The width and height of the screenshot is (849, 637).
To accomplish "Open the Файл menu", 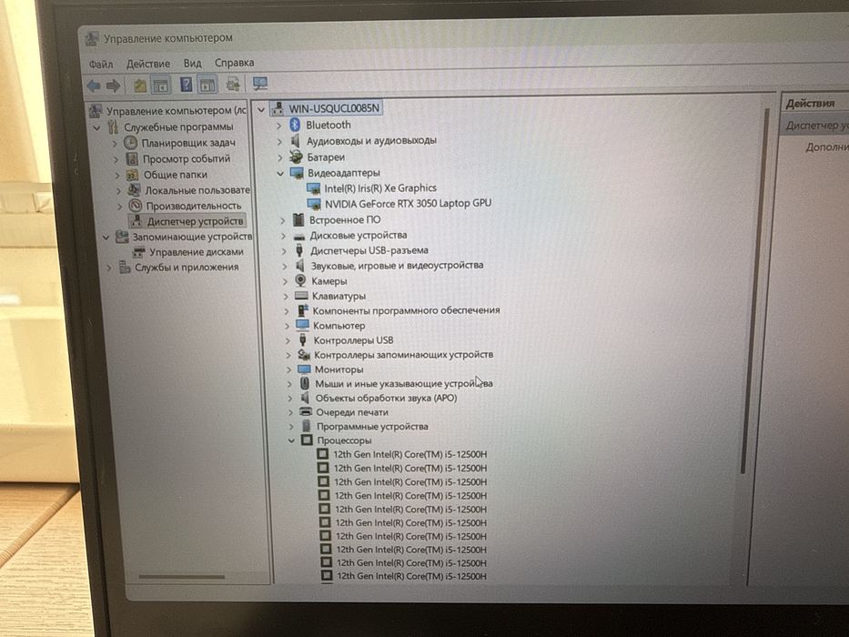I will point(101,65).
